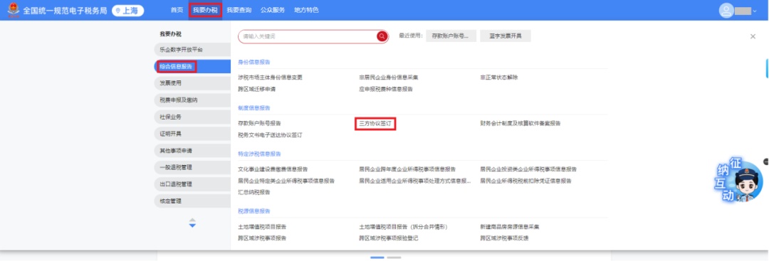
Task: Click the grey up arrow under sidebar
Action: coord(192,219)
